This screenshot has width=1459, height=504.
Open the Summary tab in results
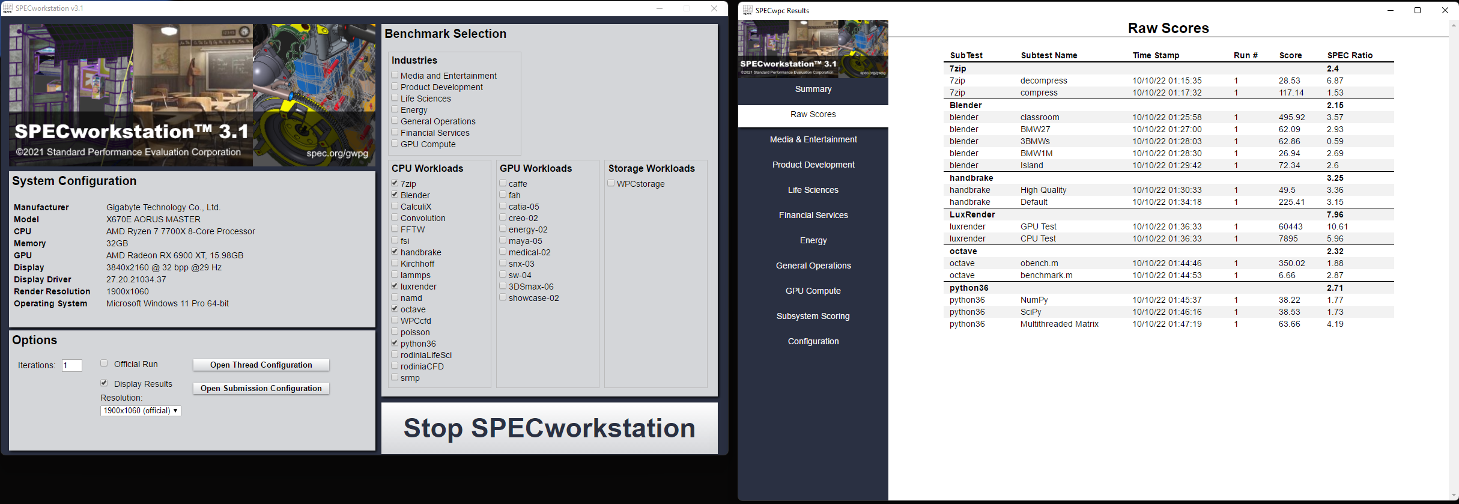click(813, 89)
